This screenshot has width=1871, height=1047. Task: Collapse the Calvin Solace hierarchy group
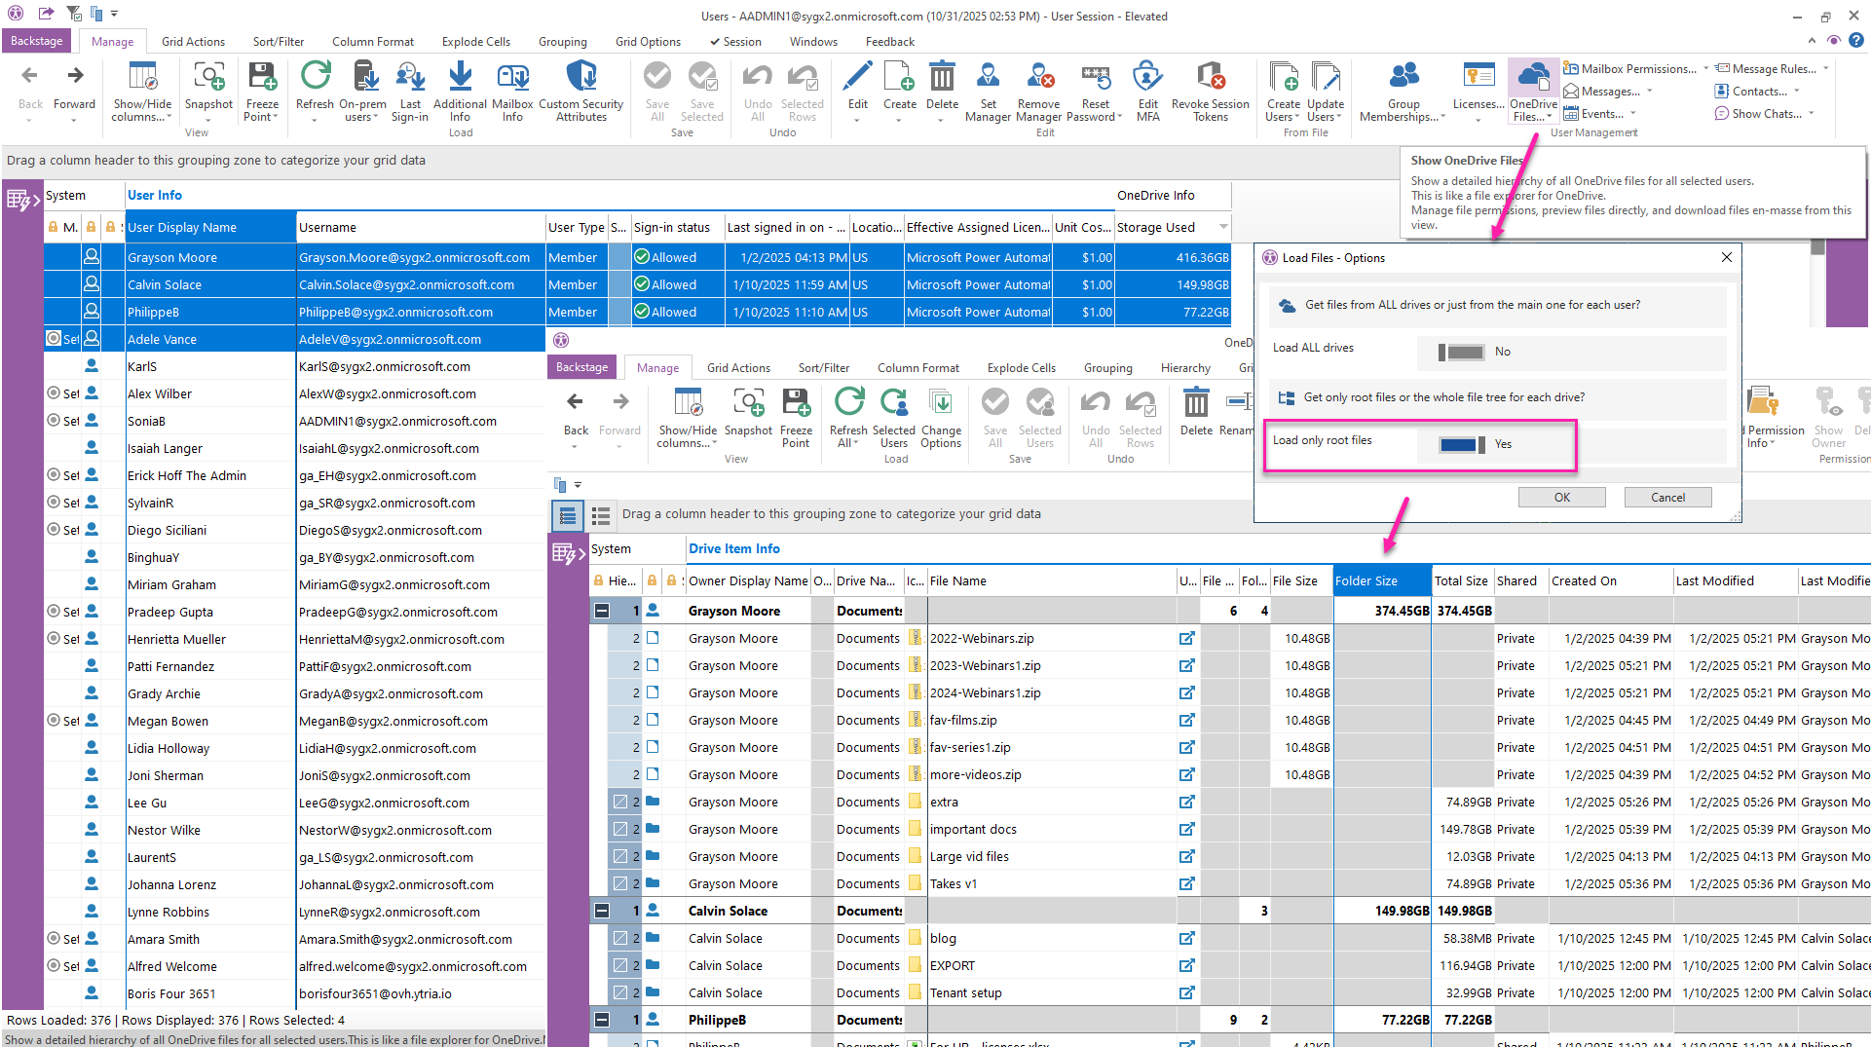pos(602,912)
